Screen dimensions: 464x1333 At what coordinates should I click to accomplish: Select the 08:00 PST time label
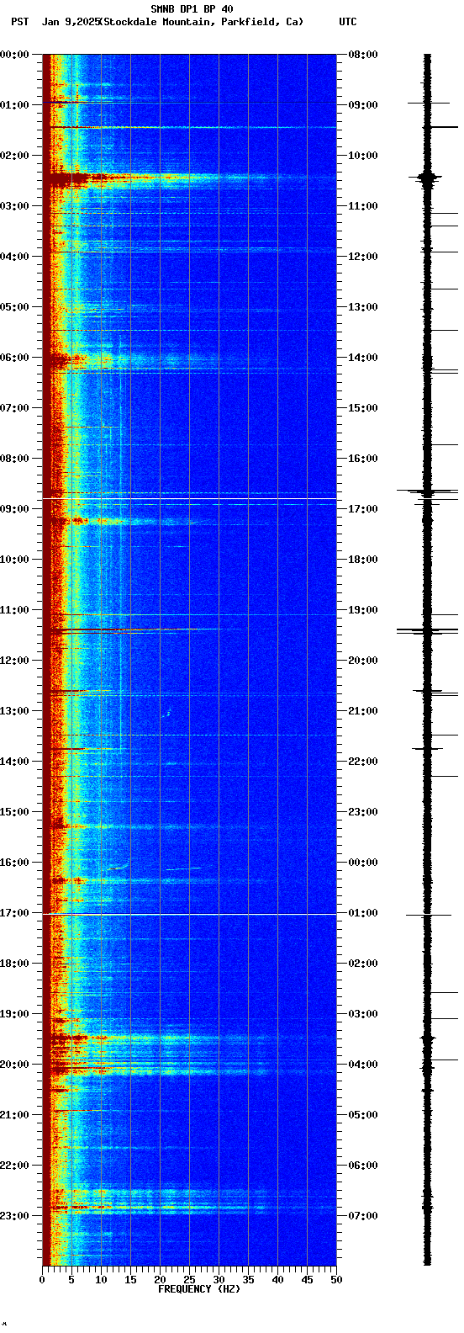click(14, 459)
